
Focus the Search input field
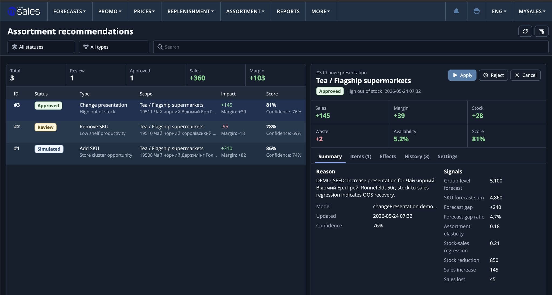point(351,47)
